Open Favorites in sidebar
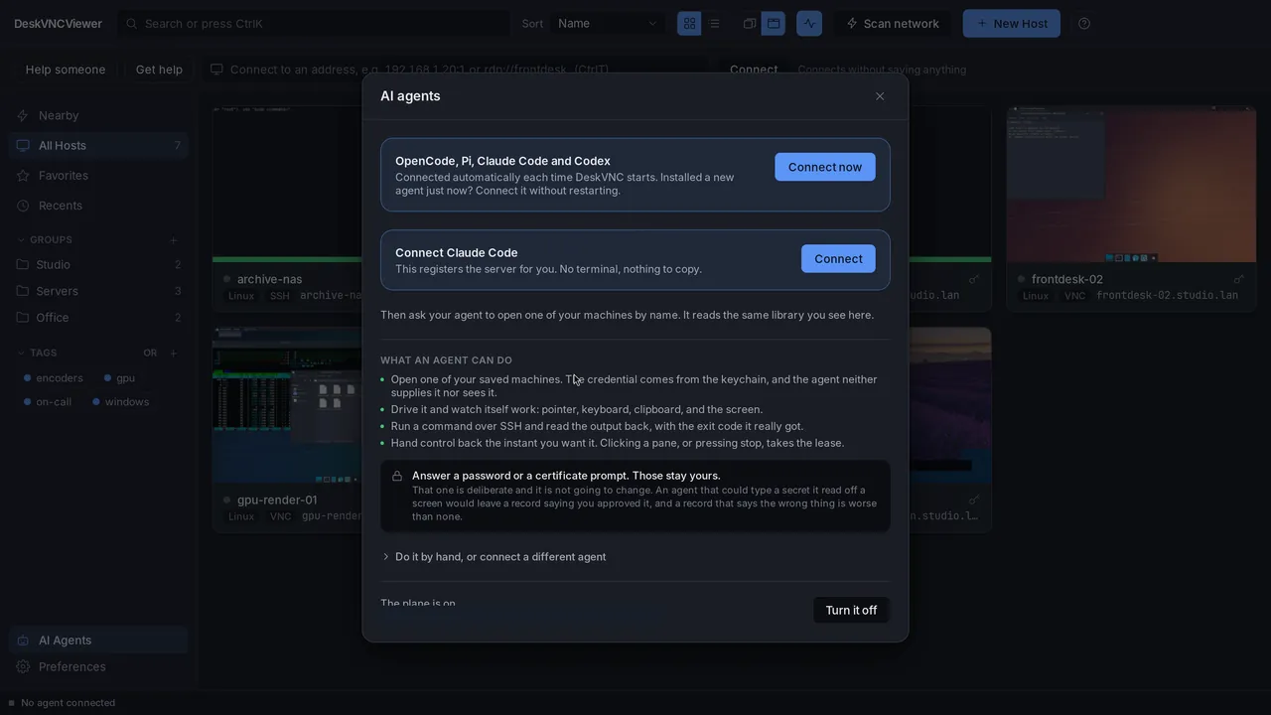This screenshot has width=1271, height=715. (98, 175)
